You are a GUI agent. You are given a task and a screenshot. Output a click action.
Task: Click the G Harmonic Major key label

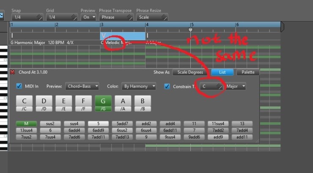click(x=28, y=42)
